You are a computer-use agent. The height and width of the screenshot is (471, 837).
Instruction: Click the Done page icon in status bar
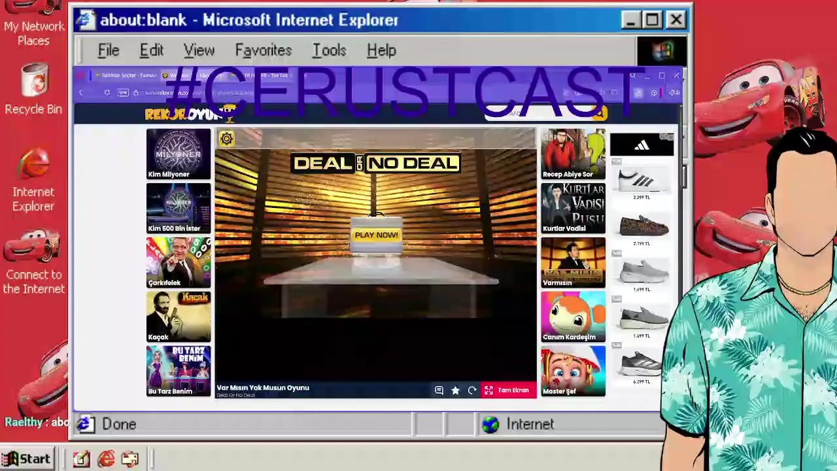(x=84, y=425)
